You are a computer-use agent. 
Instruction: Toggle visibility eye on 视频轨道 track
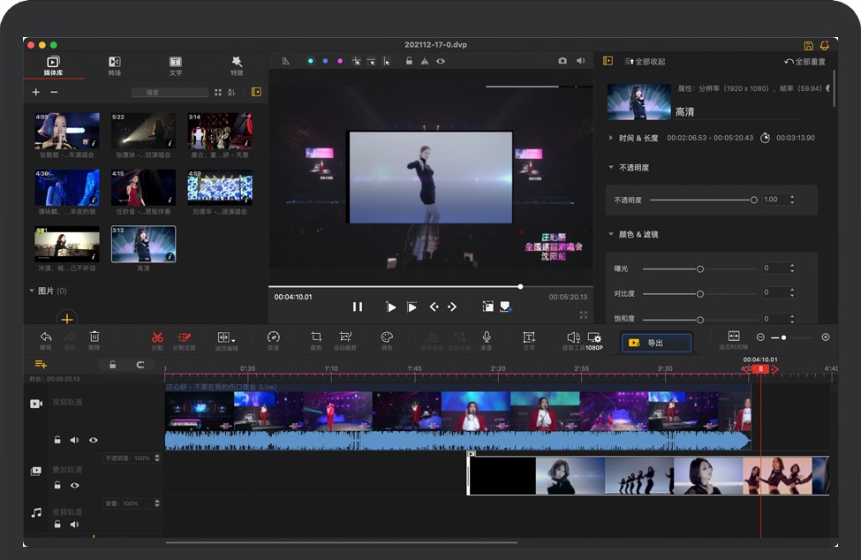pyautogui.click(x=93, y=440)
